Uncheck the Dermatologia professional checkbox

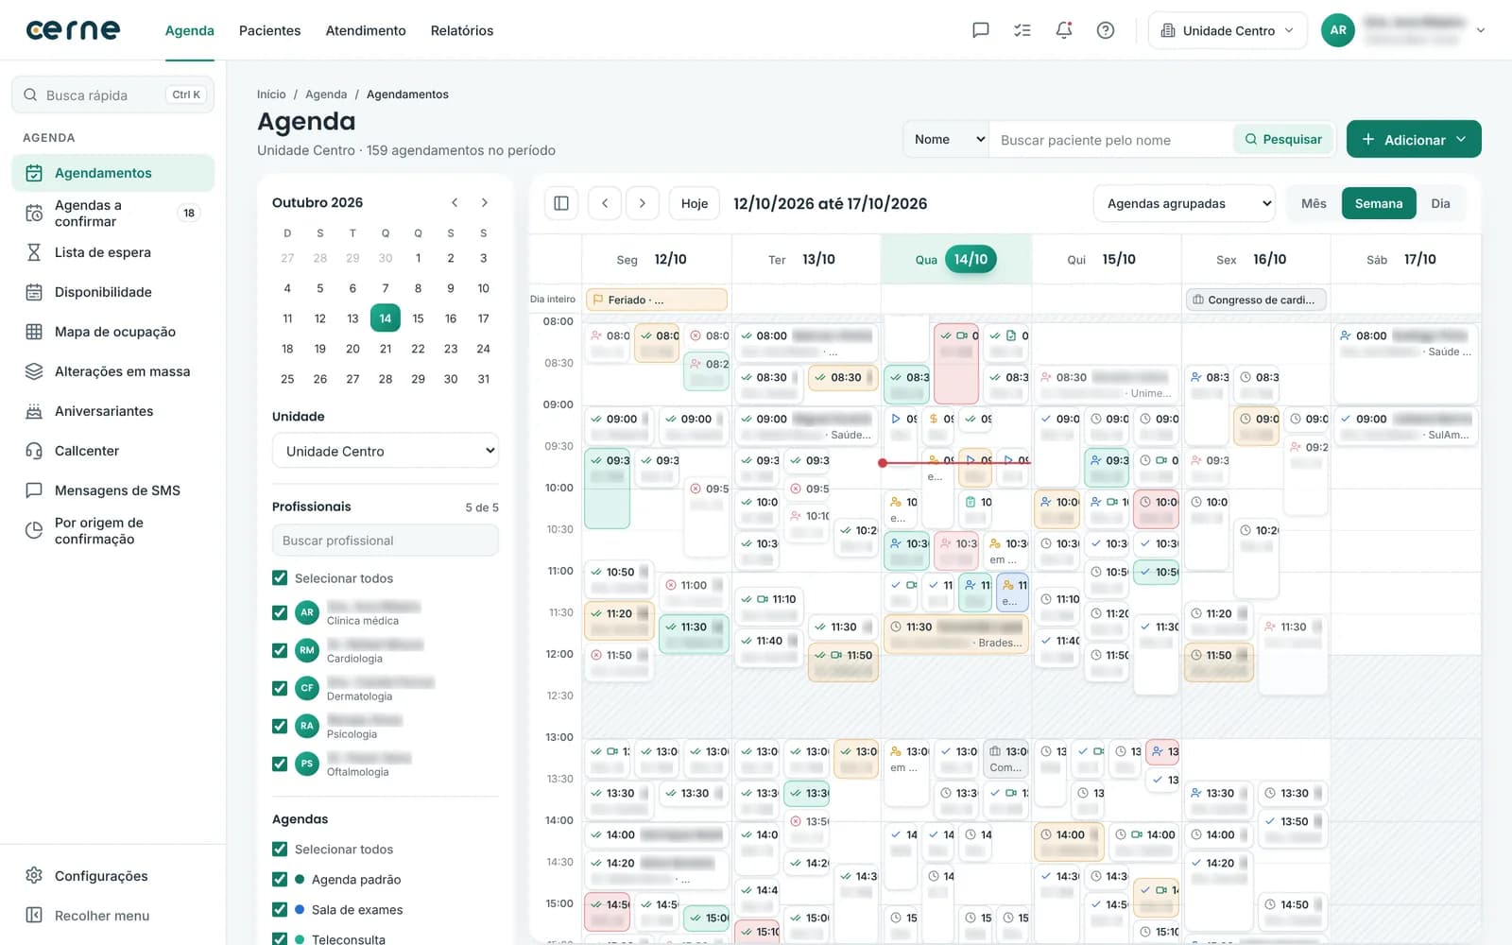280,688
